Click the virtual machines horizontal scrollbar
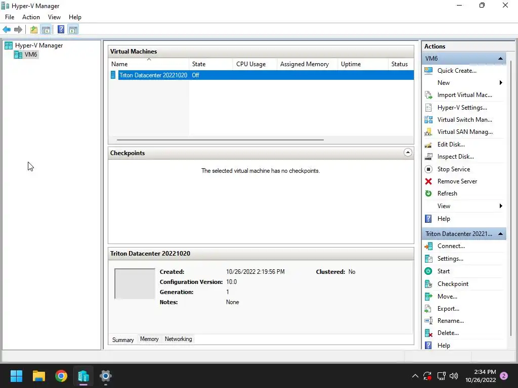The width and height of the screenshot is (518, 388). click(x=220, y=140)
